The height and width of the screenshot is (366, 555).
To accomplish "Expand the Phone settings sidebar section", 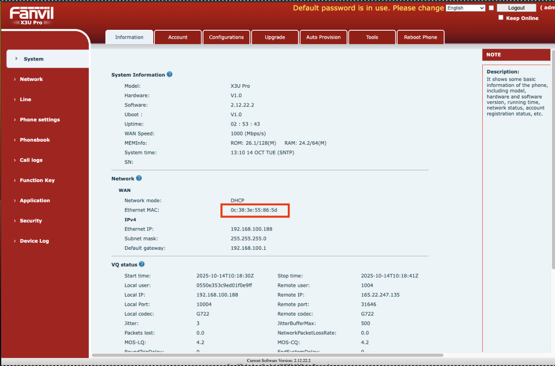I will click(39, 119).
